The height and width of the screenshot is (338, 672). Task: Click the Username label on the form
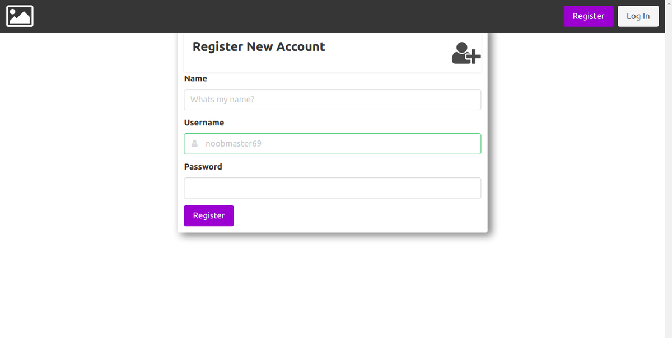click(204, 123)
